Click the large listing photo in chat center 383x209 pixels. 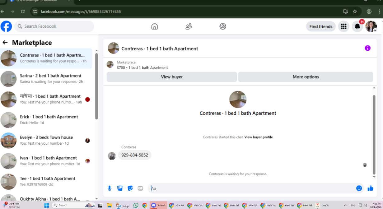(238, 100)
